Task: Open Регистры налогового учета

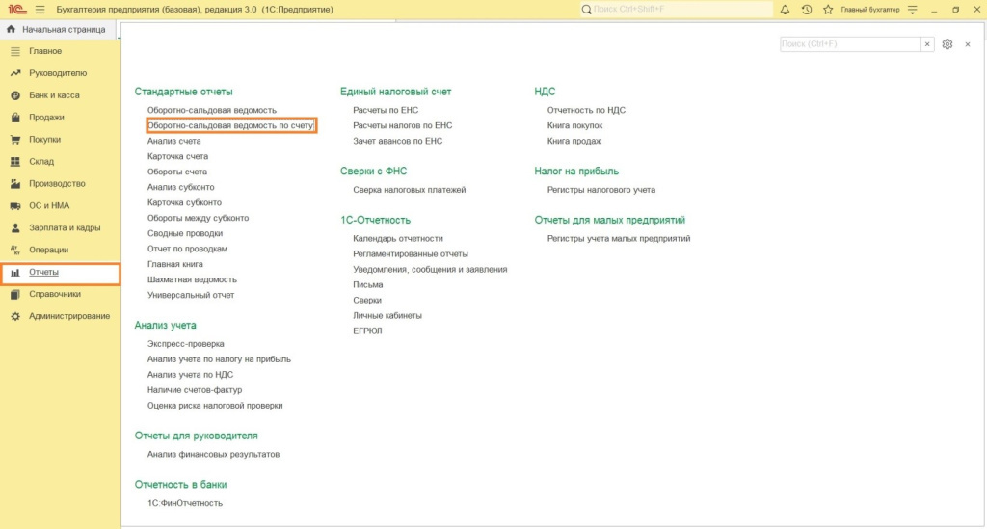Action: [601, 189]
